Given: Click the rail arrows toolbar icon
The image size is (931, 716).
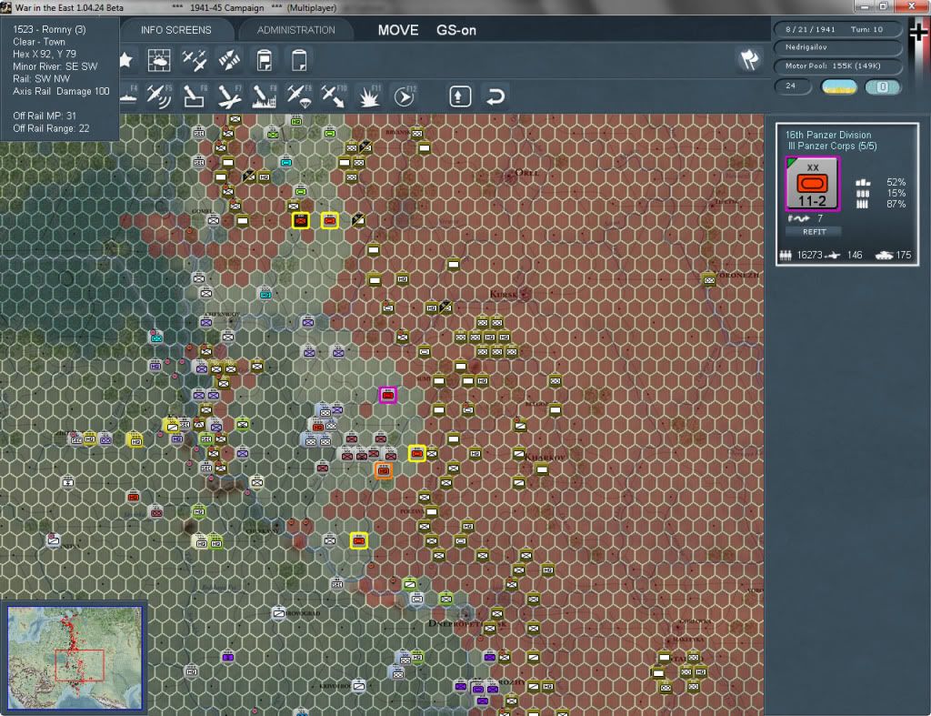Looking at the screenshot, I should pos(229,60).
